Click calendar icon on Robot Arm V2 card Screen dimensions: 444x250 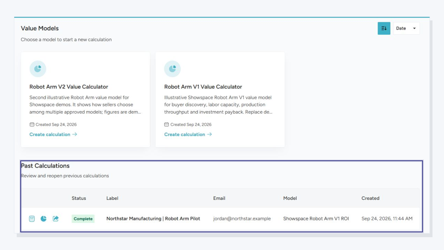click(x=32, y=125)
